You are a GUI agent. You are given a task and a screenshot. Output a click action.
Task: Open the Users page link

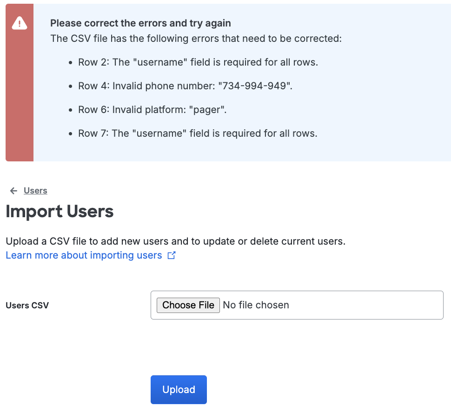tap(35, 190)
